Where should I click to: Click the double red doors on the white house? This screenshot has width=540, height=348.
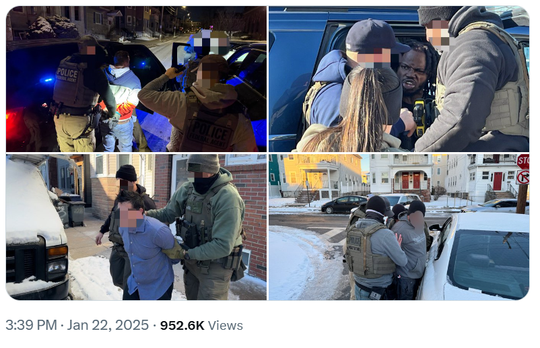pyautogui.click(x=411, y=180)
